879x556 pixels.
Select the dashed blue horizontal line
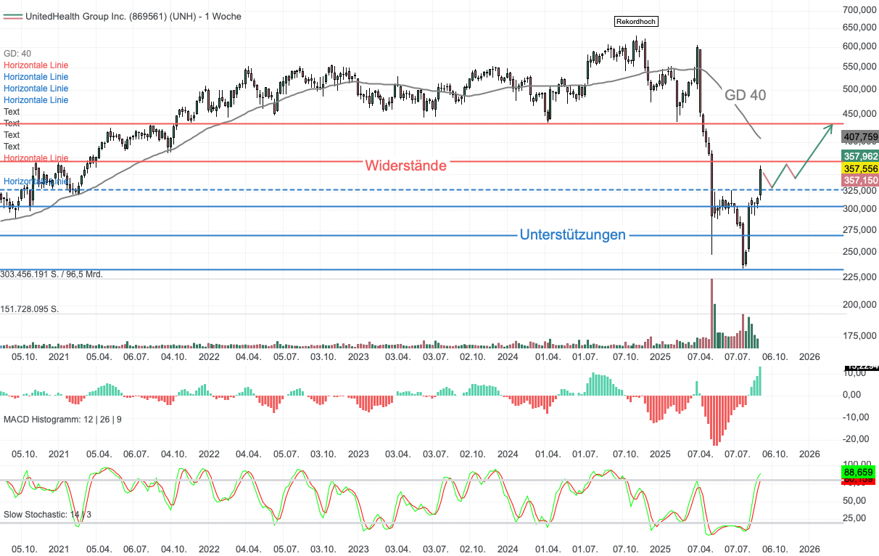tap(421, 190)
